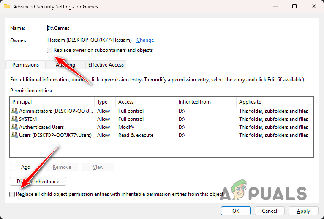This screenshot has height=219, width=324.
Task: Confirm with the OK button
Action: 236,211
